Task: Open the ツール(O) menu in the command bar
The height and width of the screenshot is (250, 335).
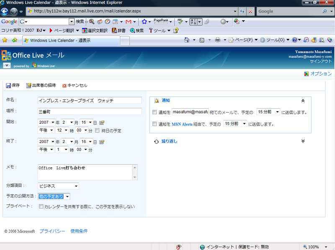Action: pos(275,40)
